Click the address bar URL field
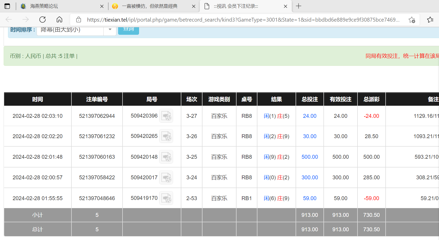 (242, 20)
